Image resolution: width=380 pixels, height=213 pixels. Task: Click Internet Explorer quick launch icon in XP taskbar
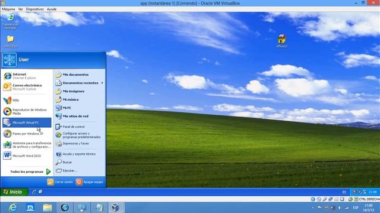click(x=34, y=192)
